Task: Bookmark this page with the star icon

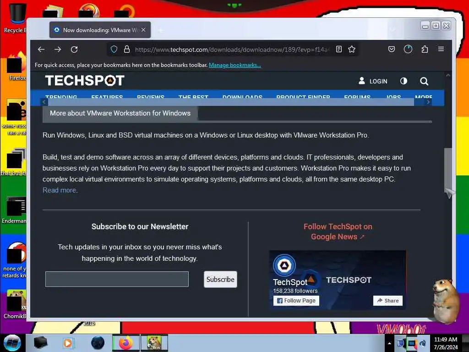Action: click(352, 49)
